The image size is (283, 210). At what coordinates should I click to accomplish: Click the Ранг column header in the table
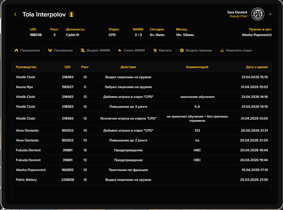(x=85, y=67)
